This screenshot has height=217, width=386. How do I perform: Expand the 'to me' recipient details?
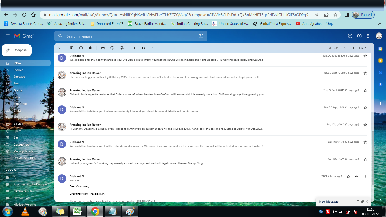pyautogui.click(x=78, y=181)
